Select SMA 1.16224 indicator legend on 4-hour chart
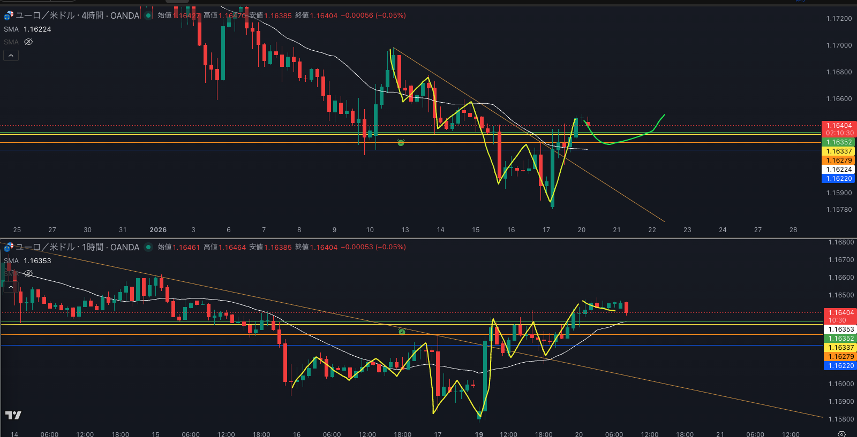The image size is (857, 437). coord(28,29)
